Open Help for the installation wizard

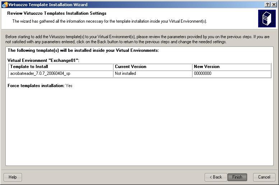click(x=13, y=177)
